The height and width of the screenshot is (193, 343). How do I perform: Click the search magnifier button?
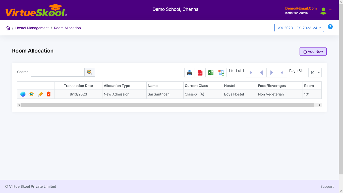point(90,72)
